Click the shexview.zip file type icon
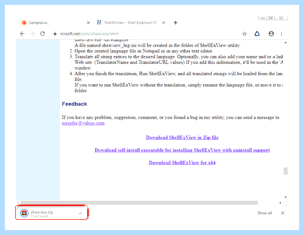This screenshot has height=235, width=304. point(25,213)
